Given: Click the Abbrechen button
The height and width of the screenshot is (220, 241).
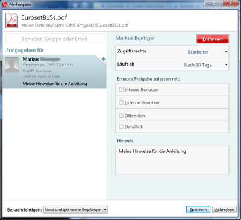Looking at the screenshot, I should pyautogui.click(x=224, y=210).
